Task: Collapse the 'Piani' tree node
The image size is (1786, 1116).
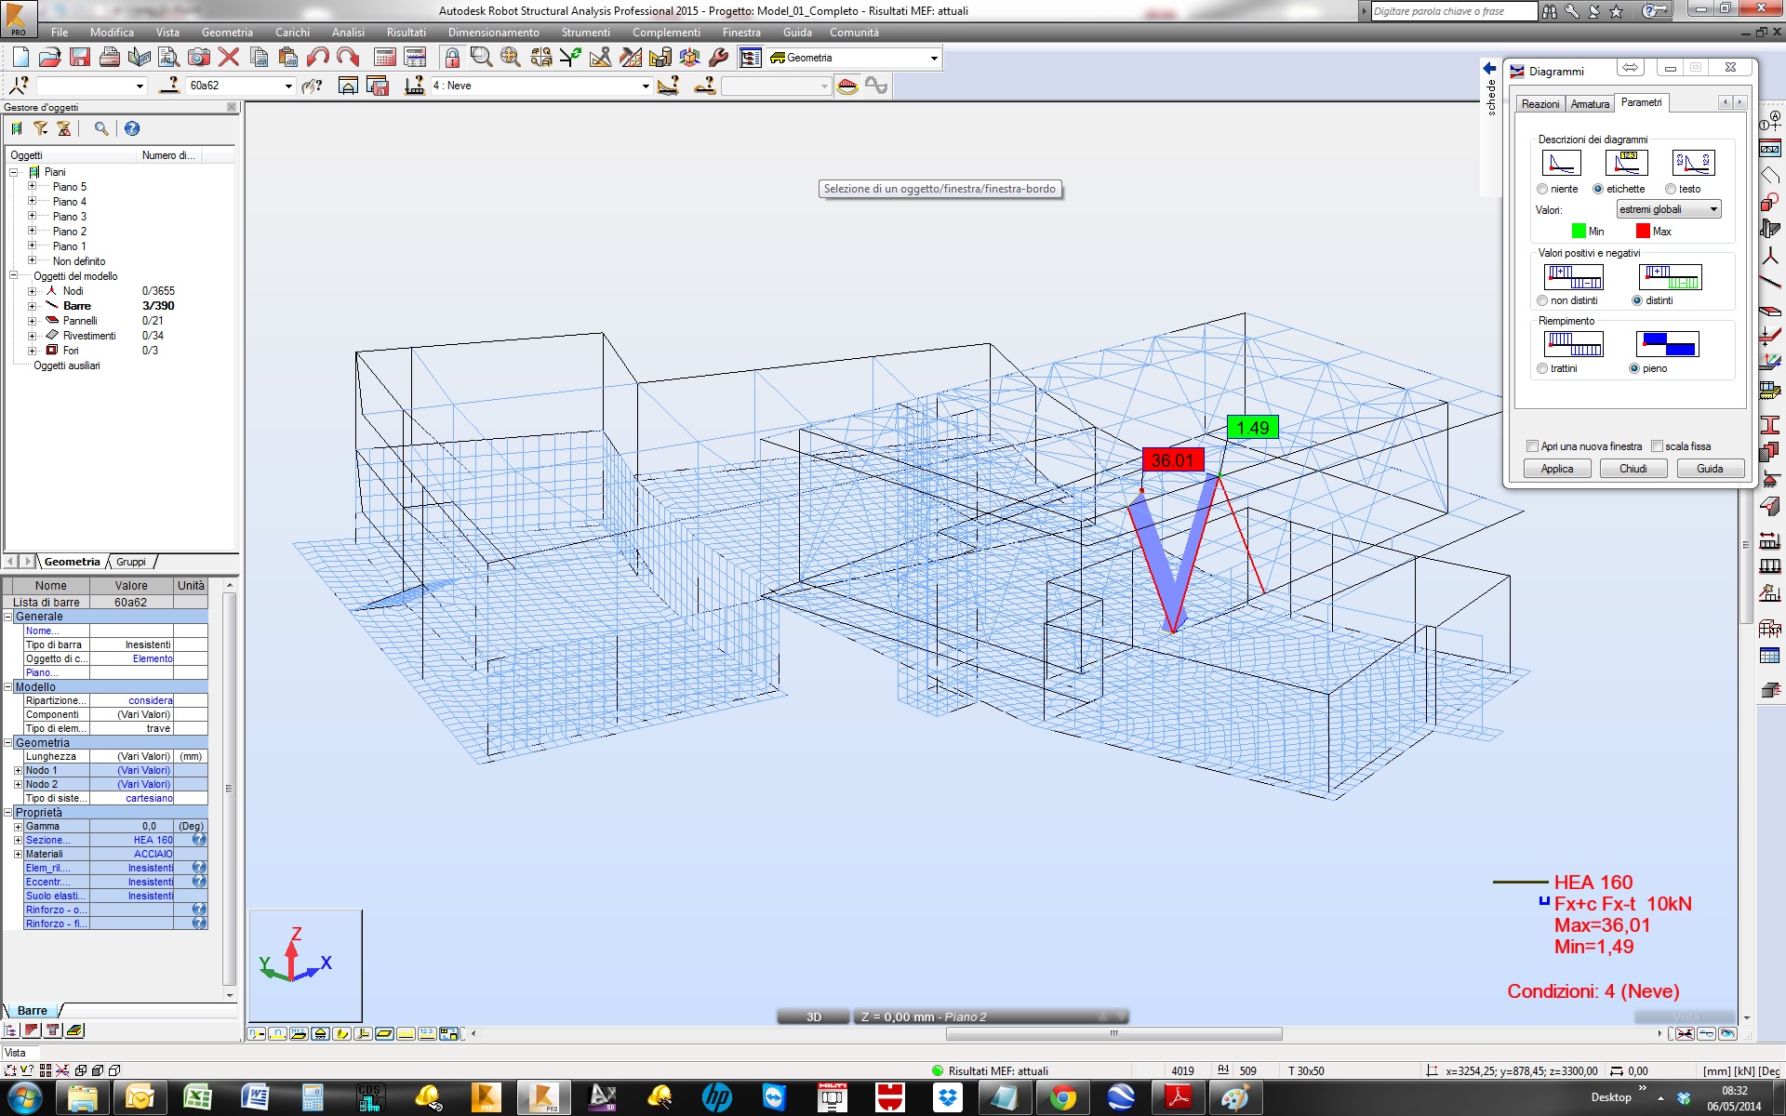Action: click(x=14, y=172)
